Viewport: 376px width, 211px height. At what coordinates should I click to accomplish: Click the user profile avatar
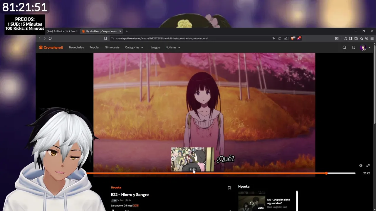[x=363, y=47]
